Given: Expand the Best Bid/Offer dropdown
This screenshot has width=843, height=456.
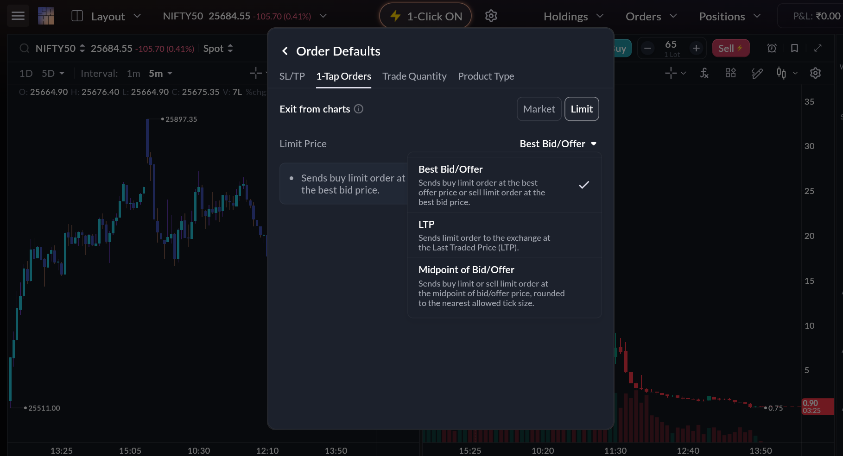Looking at the screenshot, I should coord(558,144).
